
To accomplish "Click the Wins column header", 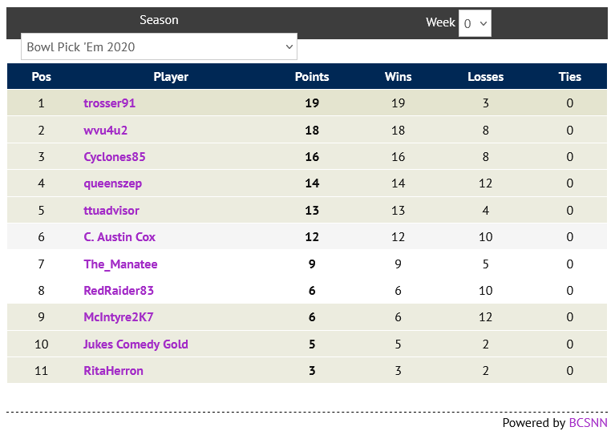I will [x=398, y=77].
